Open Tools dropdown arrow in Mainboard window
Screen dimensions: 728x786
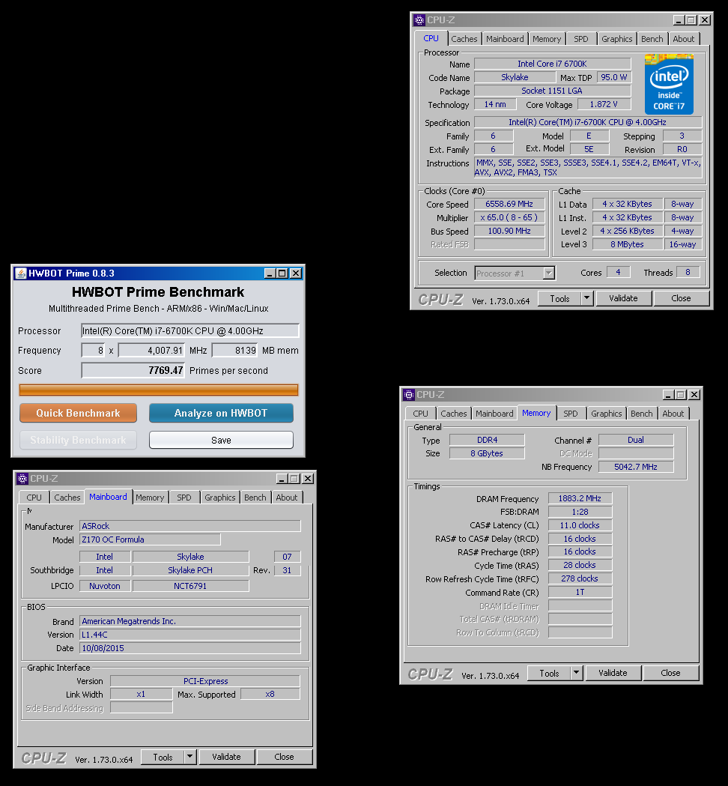190,757
